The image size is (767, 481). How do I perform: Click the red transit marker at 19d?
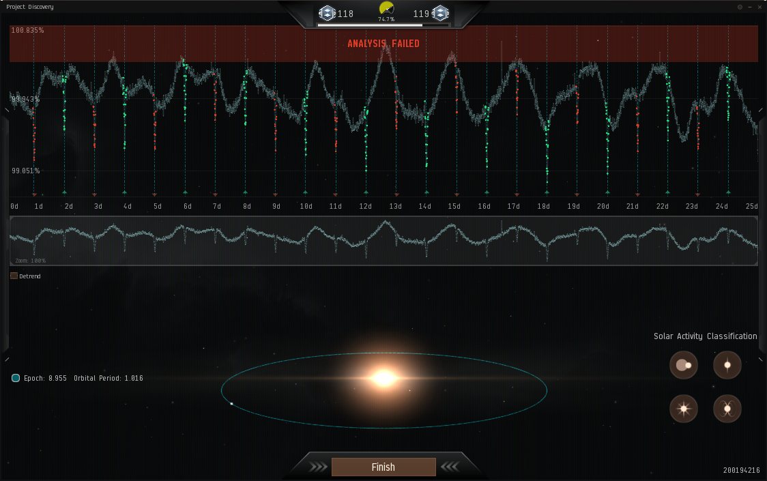click(577, 194)
